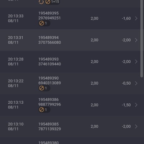Image resolution: width=144 pixels, height=144 pixels.
Task: Open details chevron for round 195489394
Action: point(136,40)
